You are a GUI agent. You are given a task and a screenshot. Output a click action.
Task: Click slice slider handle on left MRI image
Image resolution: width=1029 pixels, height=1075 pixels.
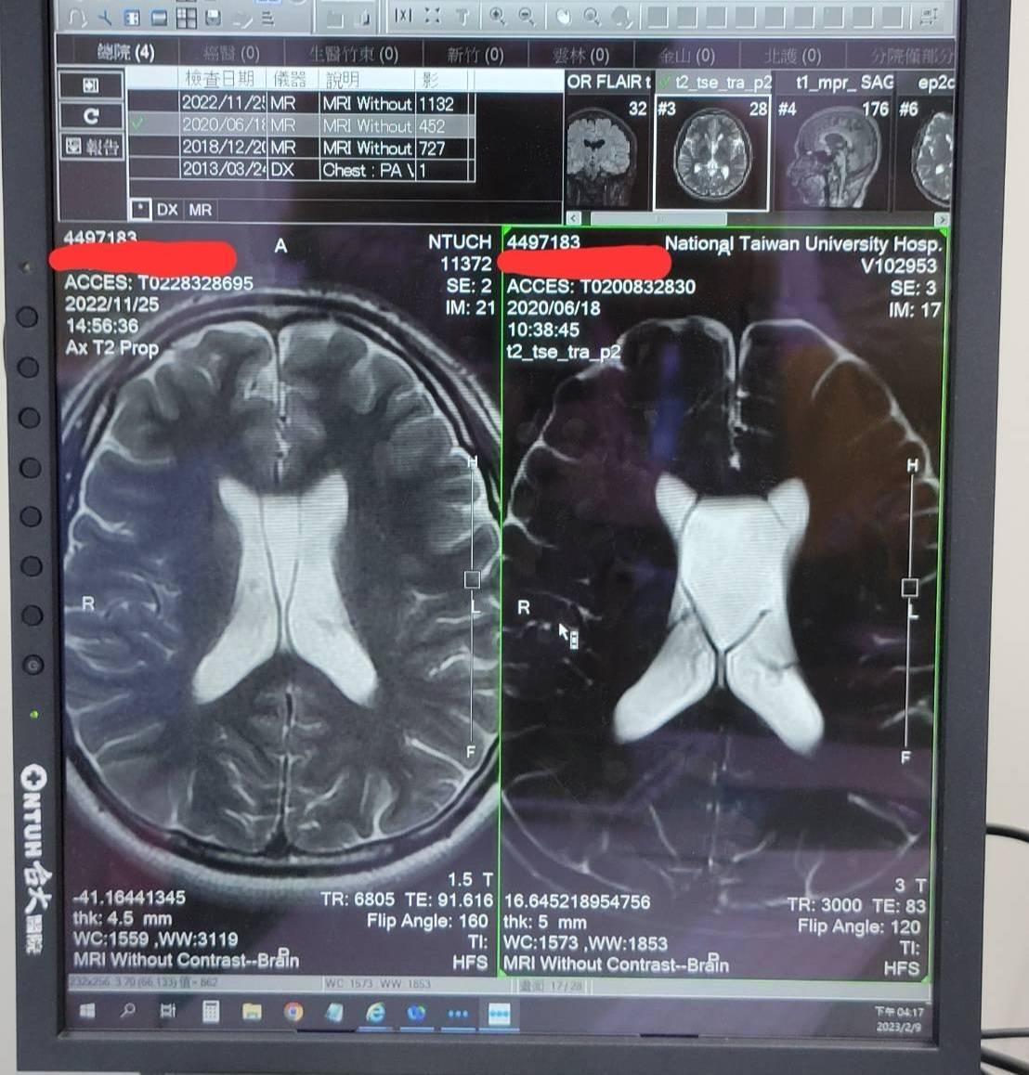pos(472,579)
